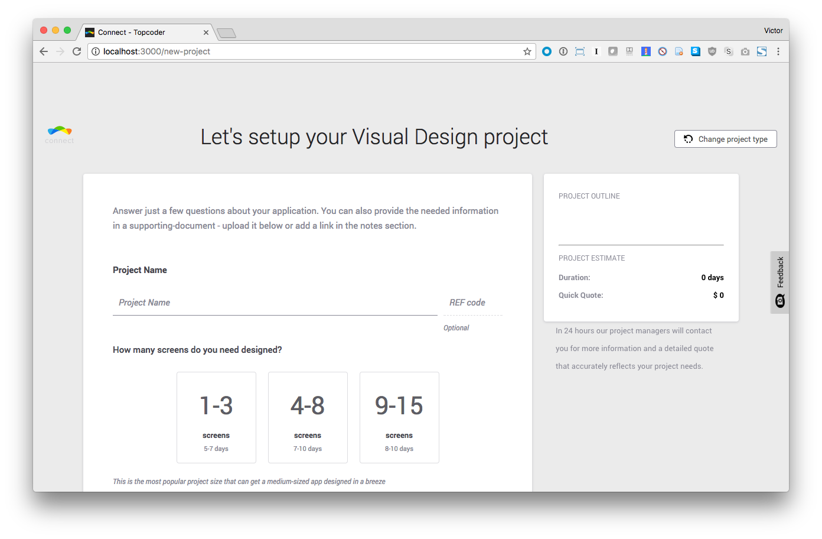Click the Instapaper 'I' extension icon
The width and height of the screenshot is (822, 539).
[x=596, y=51]
